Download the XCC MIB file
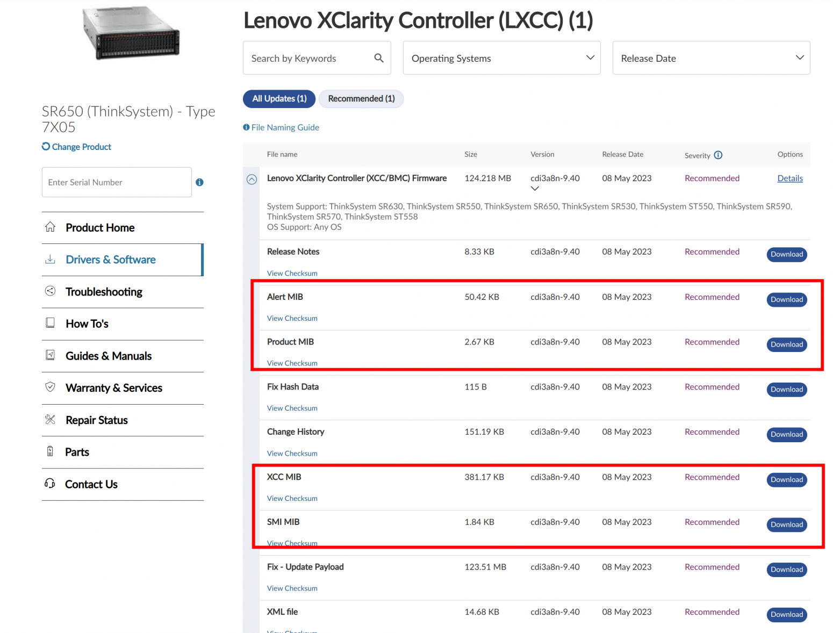The image size is (833, 633). pyautogui.click(x=787, y=479)
